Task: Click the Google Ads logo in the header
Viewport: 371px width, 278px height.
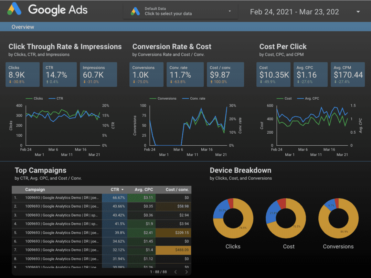Action: tap(47, 9)
